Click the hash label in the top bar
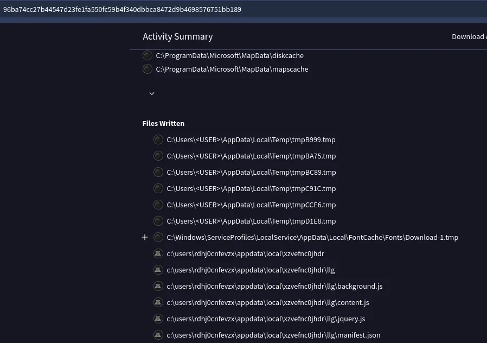Image resolution: width=487 pixels, height=343 pixels. (x=122, y=9)
